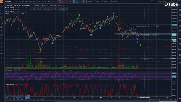Select the text annotation tool
181x102 pixels.
click(1, 20)
